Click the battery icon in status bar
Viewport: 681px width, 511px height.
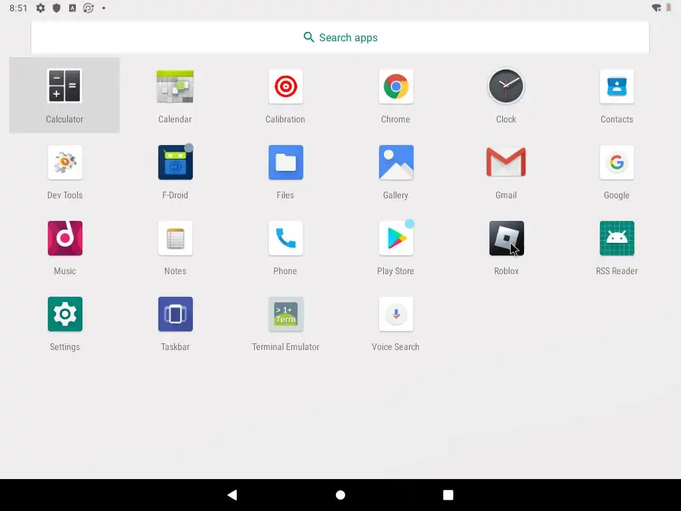(x=669, y=8)
